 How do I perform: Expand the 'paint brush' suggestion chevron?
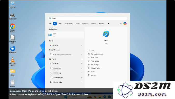(x=81, y=68)
